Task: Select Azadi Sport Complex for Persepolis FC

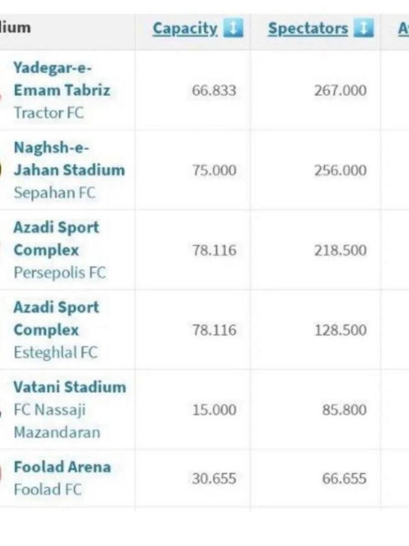Action: click(x=56, y=239)
